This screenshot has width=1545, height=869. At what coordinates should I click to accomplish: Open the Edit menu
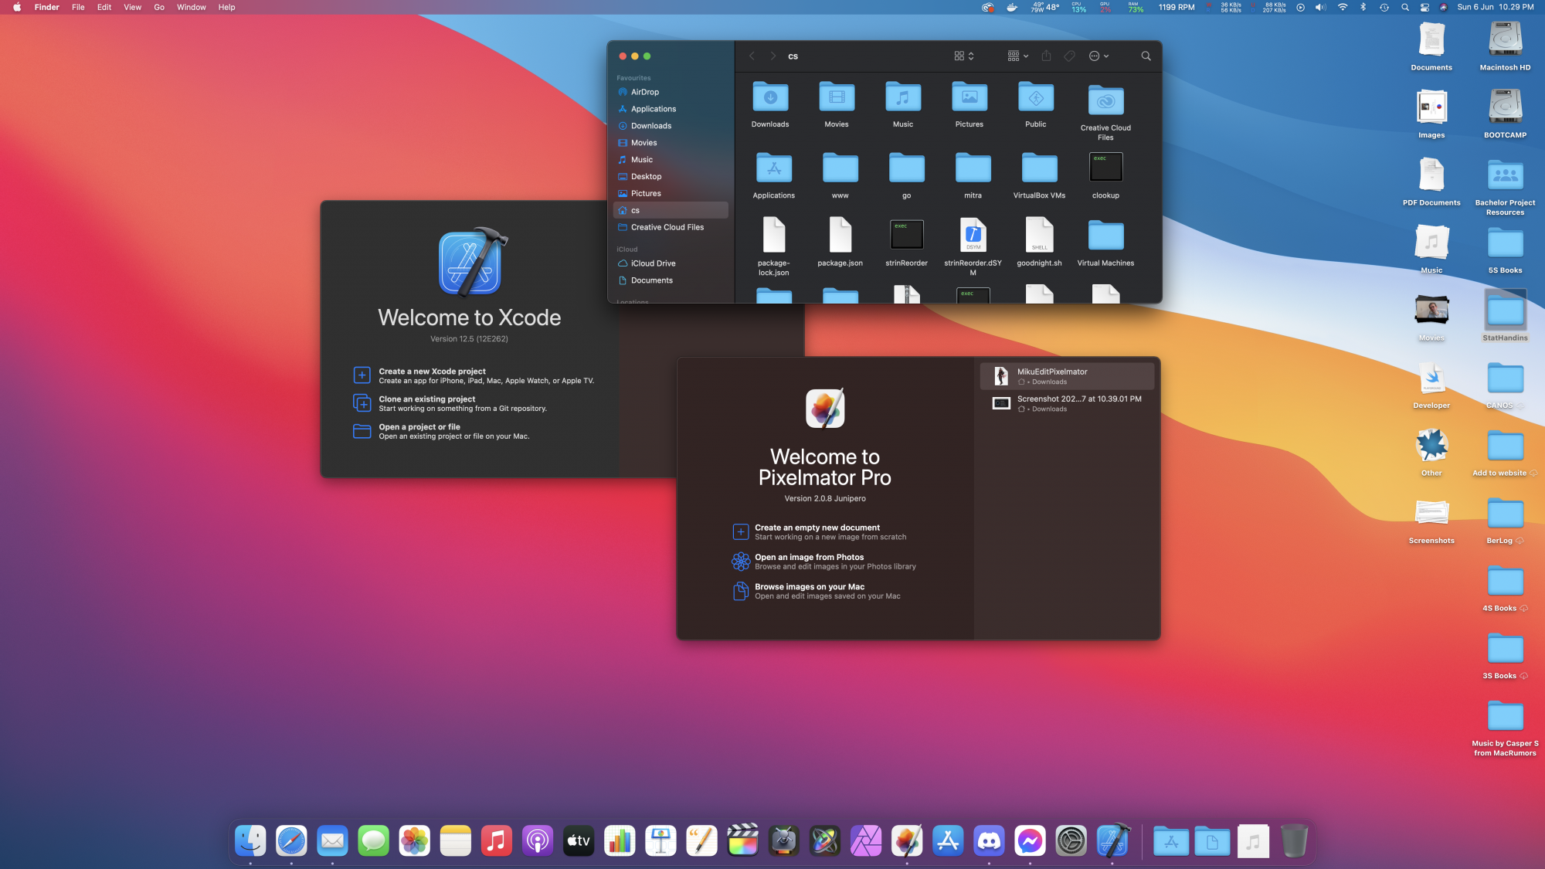click(x=104, y=7)
